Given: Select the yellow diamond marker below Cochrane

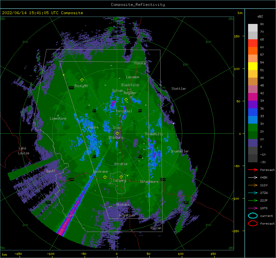Looking at the screenshot, I should click(105, 177).
